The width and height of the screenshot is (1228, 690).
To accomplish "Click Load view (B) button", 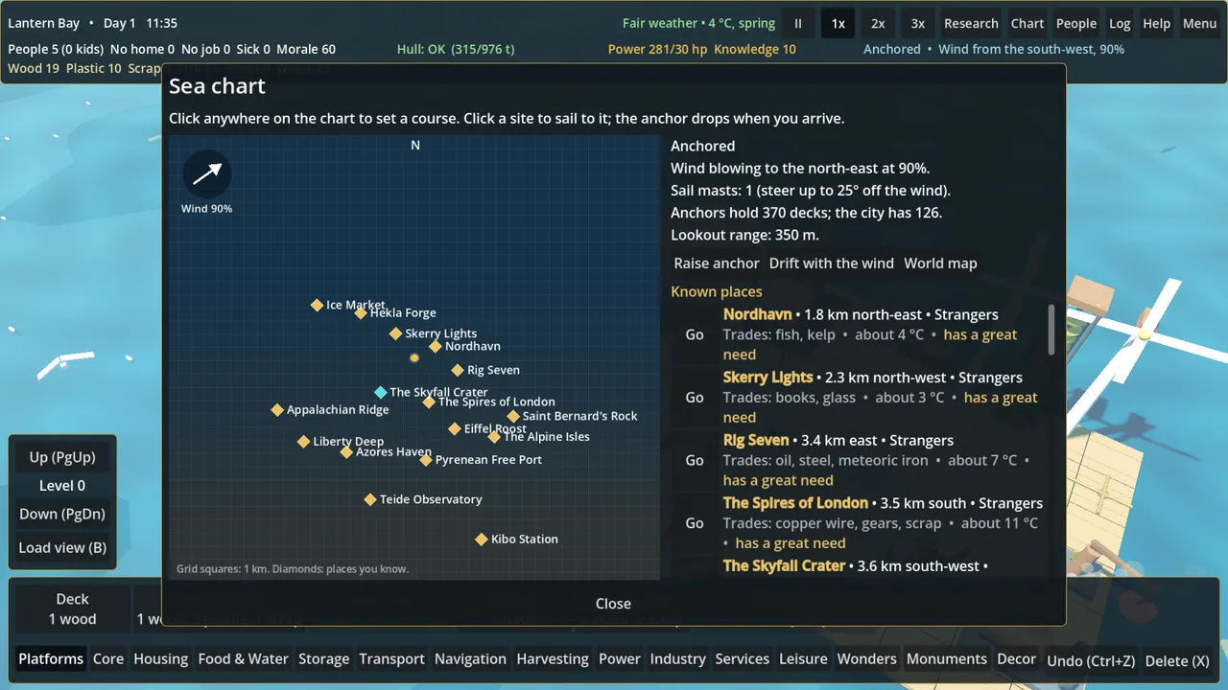I will [x=62, y=547].
